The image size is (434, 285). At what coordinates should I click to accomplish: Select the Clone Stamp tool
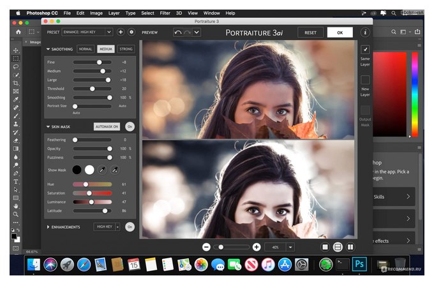pyautogui.click(x=16, y=124)
